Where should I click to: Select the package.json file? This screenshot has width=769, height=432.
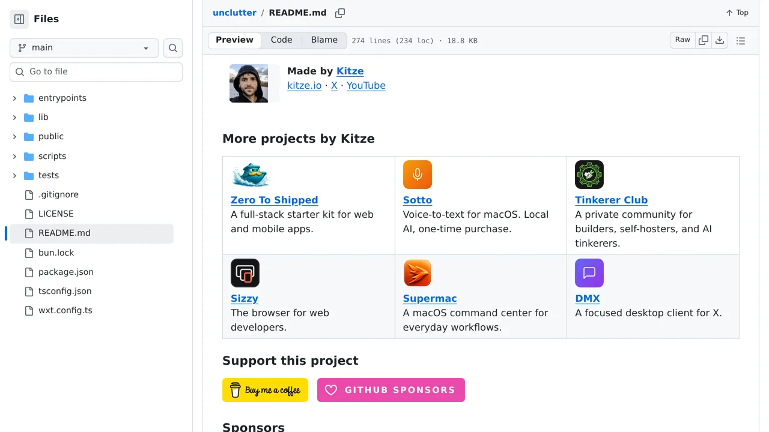(x=66, y=272)
